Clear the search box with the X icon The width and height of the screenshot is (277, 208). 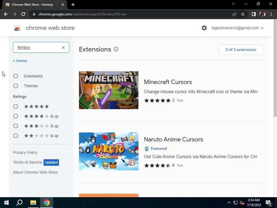coord(63,47)
